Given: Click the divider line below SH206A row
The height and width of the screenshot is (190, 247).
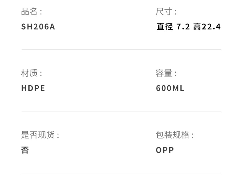Looking at the screenshot, I should pos(121,50).
